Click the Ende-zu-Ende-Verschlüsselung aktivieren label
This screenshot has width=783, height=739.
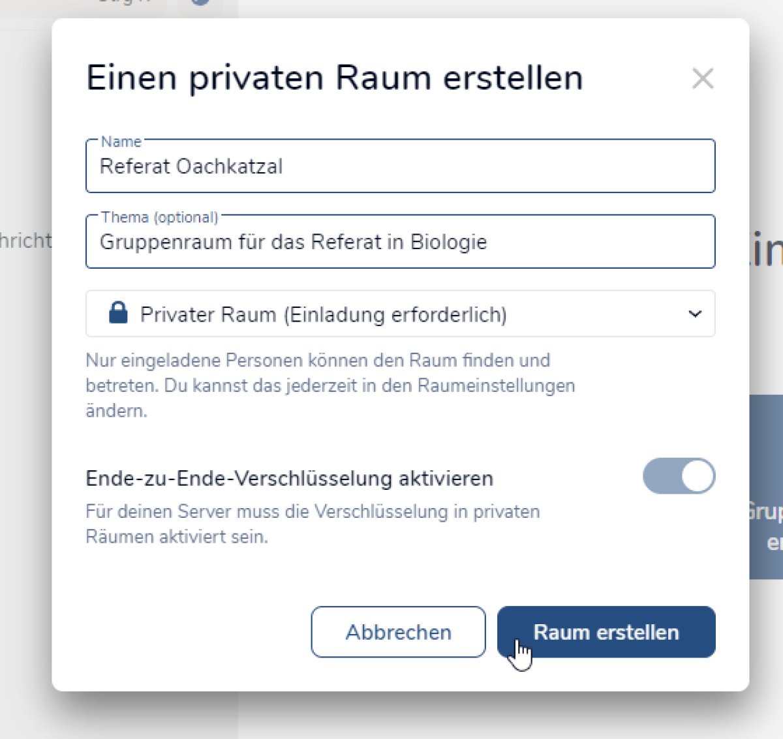coord(289,479)
